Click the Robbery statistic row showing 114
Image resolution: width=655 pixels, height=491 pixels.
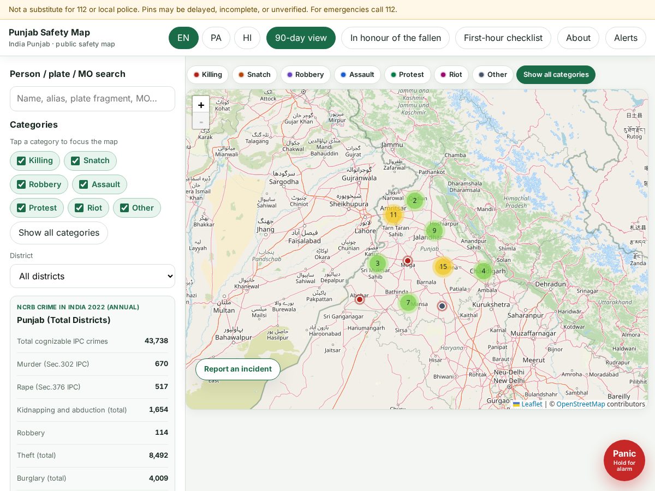point(92,433)
